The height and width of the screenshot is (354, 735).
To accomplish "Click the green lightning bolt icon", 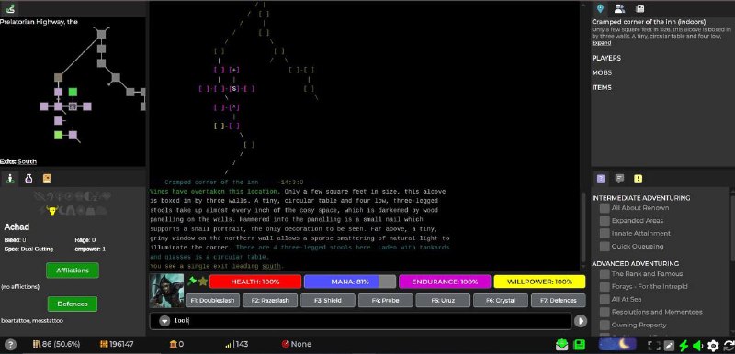I will (x=684, y=346).
